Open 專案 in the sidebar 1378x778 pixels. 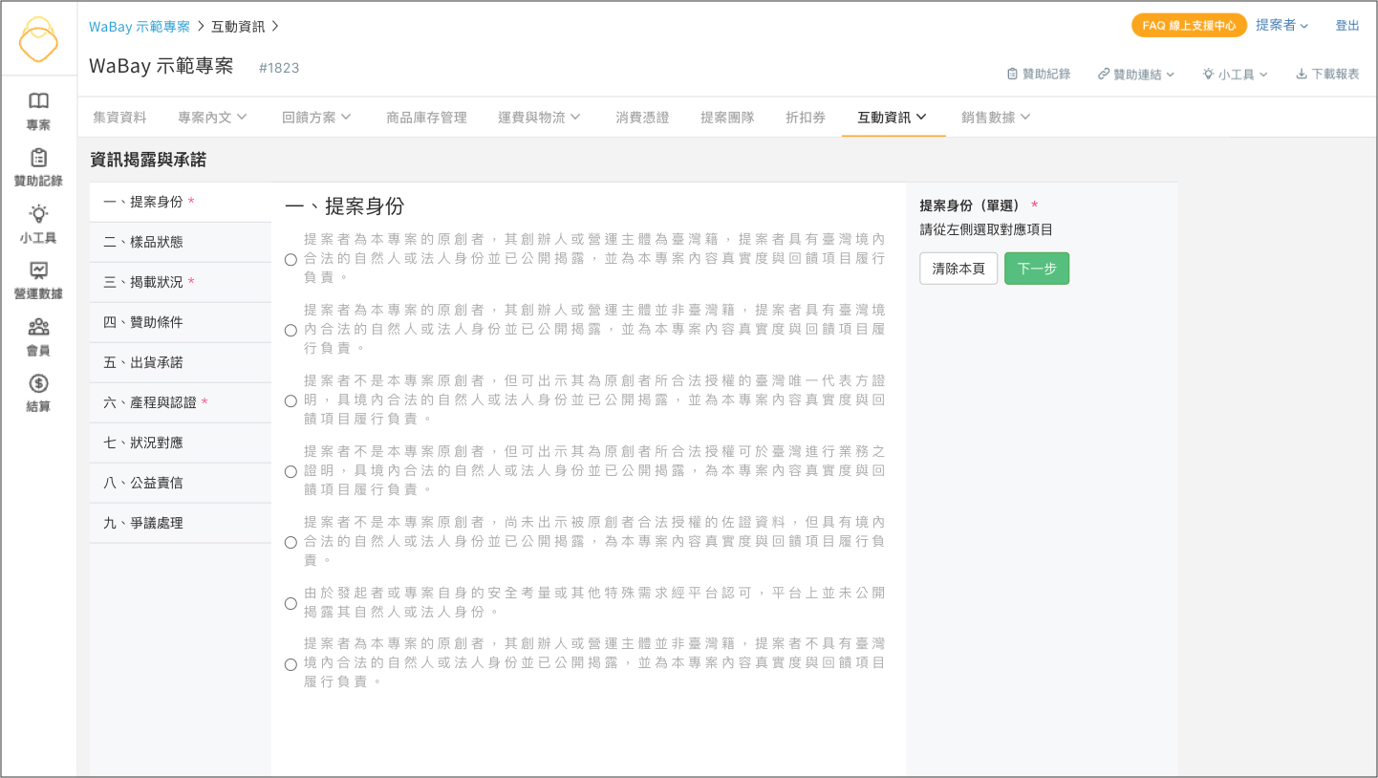pyautogui.click(x=38, y=111)
